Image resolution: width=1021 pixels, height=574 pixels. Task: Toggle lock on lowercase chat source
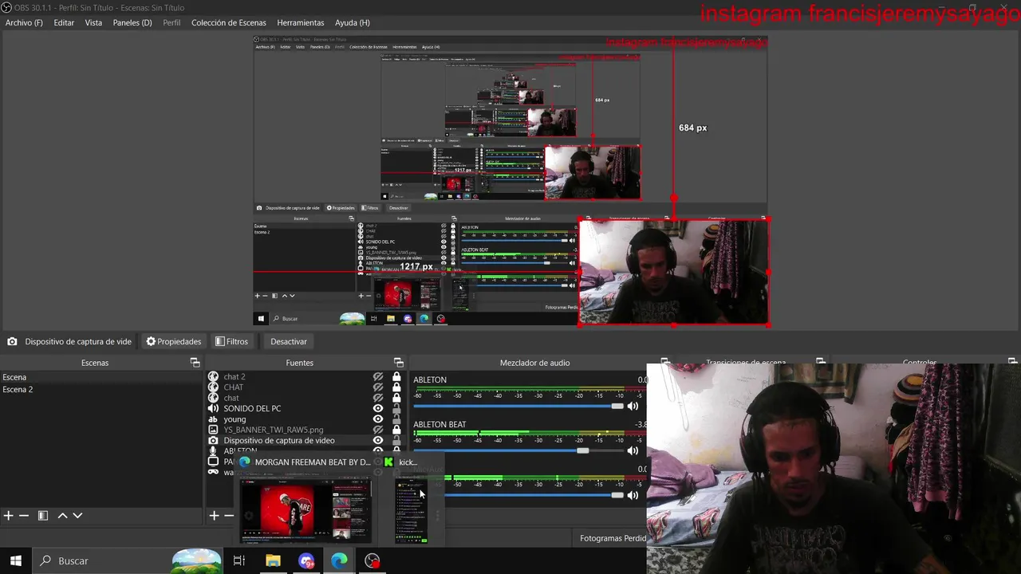[x=396, y=398]
